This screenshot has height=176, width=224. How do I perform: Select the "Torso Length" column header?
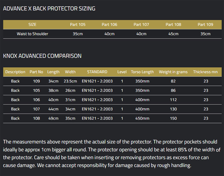[x=142, y=72]
